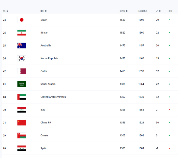Click Iraq's red down position arrow
This screenshot has width=178, height=158.
(x=169, y=110)
